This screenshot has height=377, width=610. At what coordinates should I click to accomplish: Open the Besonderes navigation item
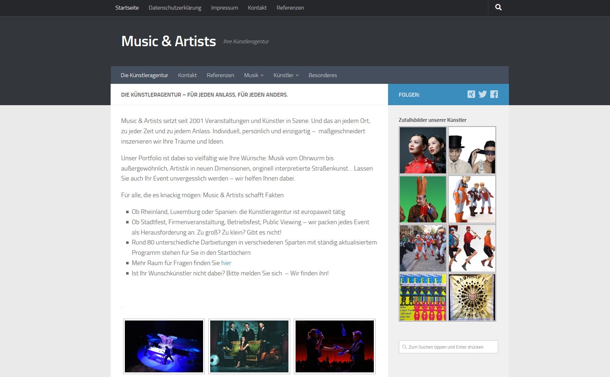[323, 75]
